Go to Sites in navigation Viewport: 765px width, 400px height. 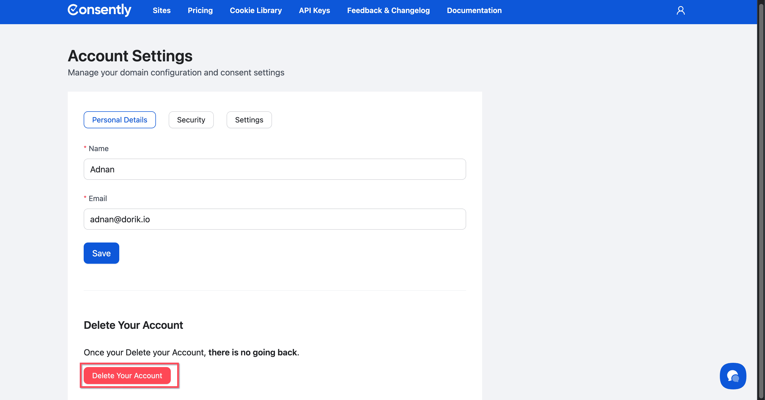coord(161,10)
